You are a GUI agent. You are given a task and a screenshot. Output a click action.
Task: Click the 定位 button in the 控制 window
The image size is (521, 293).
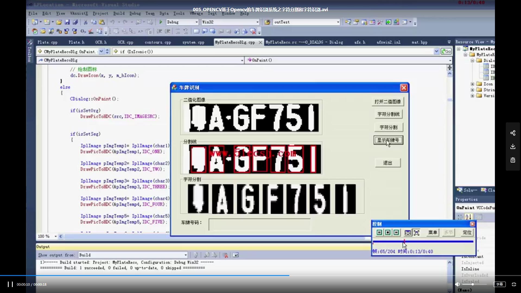(467, 233)
